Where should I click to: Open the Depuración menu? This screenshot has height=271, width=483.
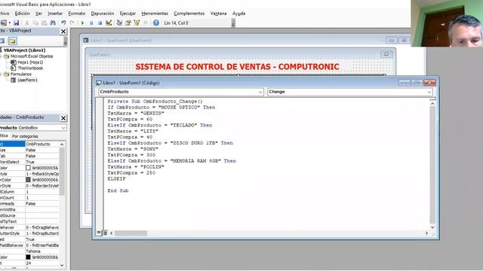coord(103,14)
